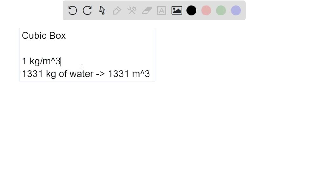Select the pointer tool
The height and width of the screenshot is (183, 325).
102,10
